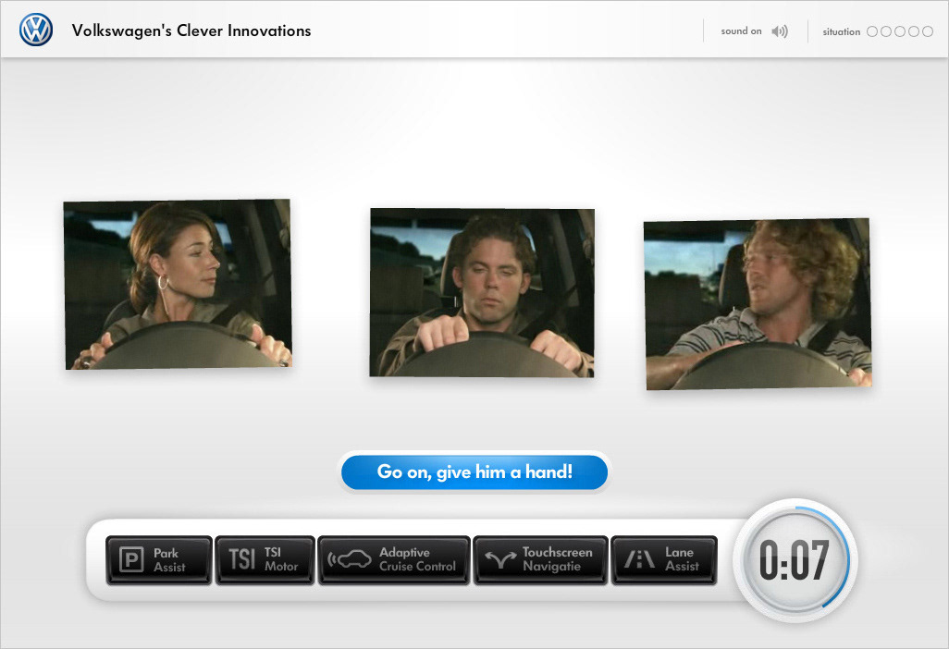Choose the Lane Assist button
Viewport: 949px width, 649px height.
tap(664, 560)
